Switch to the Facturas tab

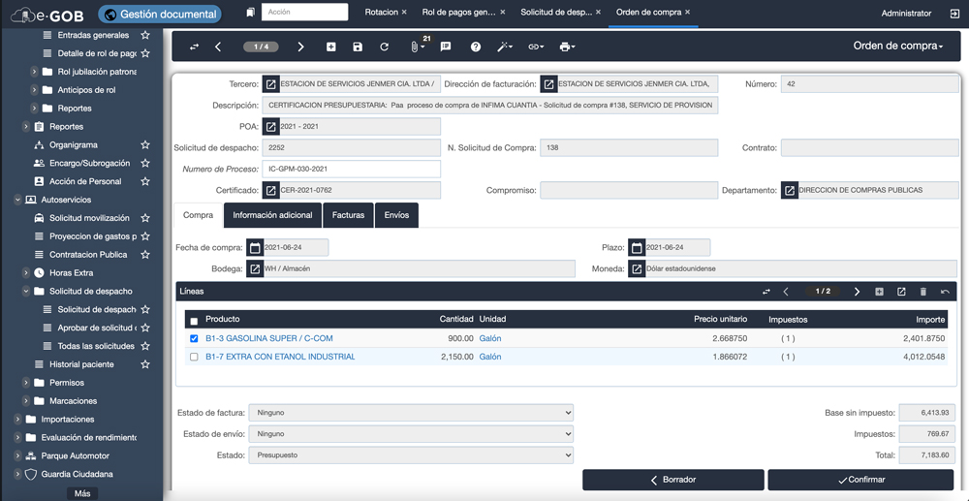[348, 215]
